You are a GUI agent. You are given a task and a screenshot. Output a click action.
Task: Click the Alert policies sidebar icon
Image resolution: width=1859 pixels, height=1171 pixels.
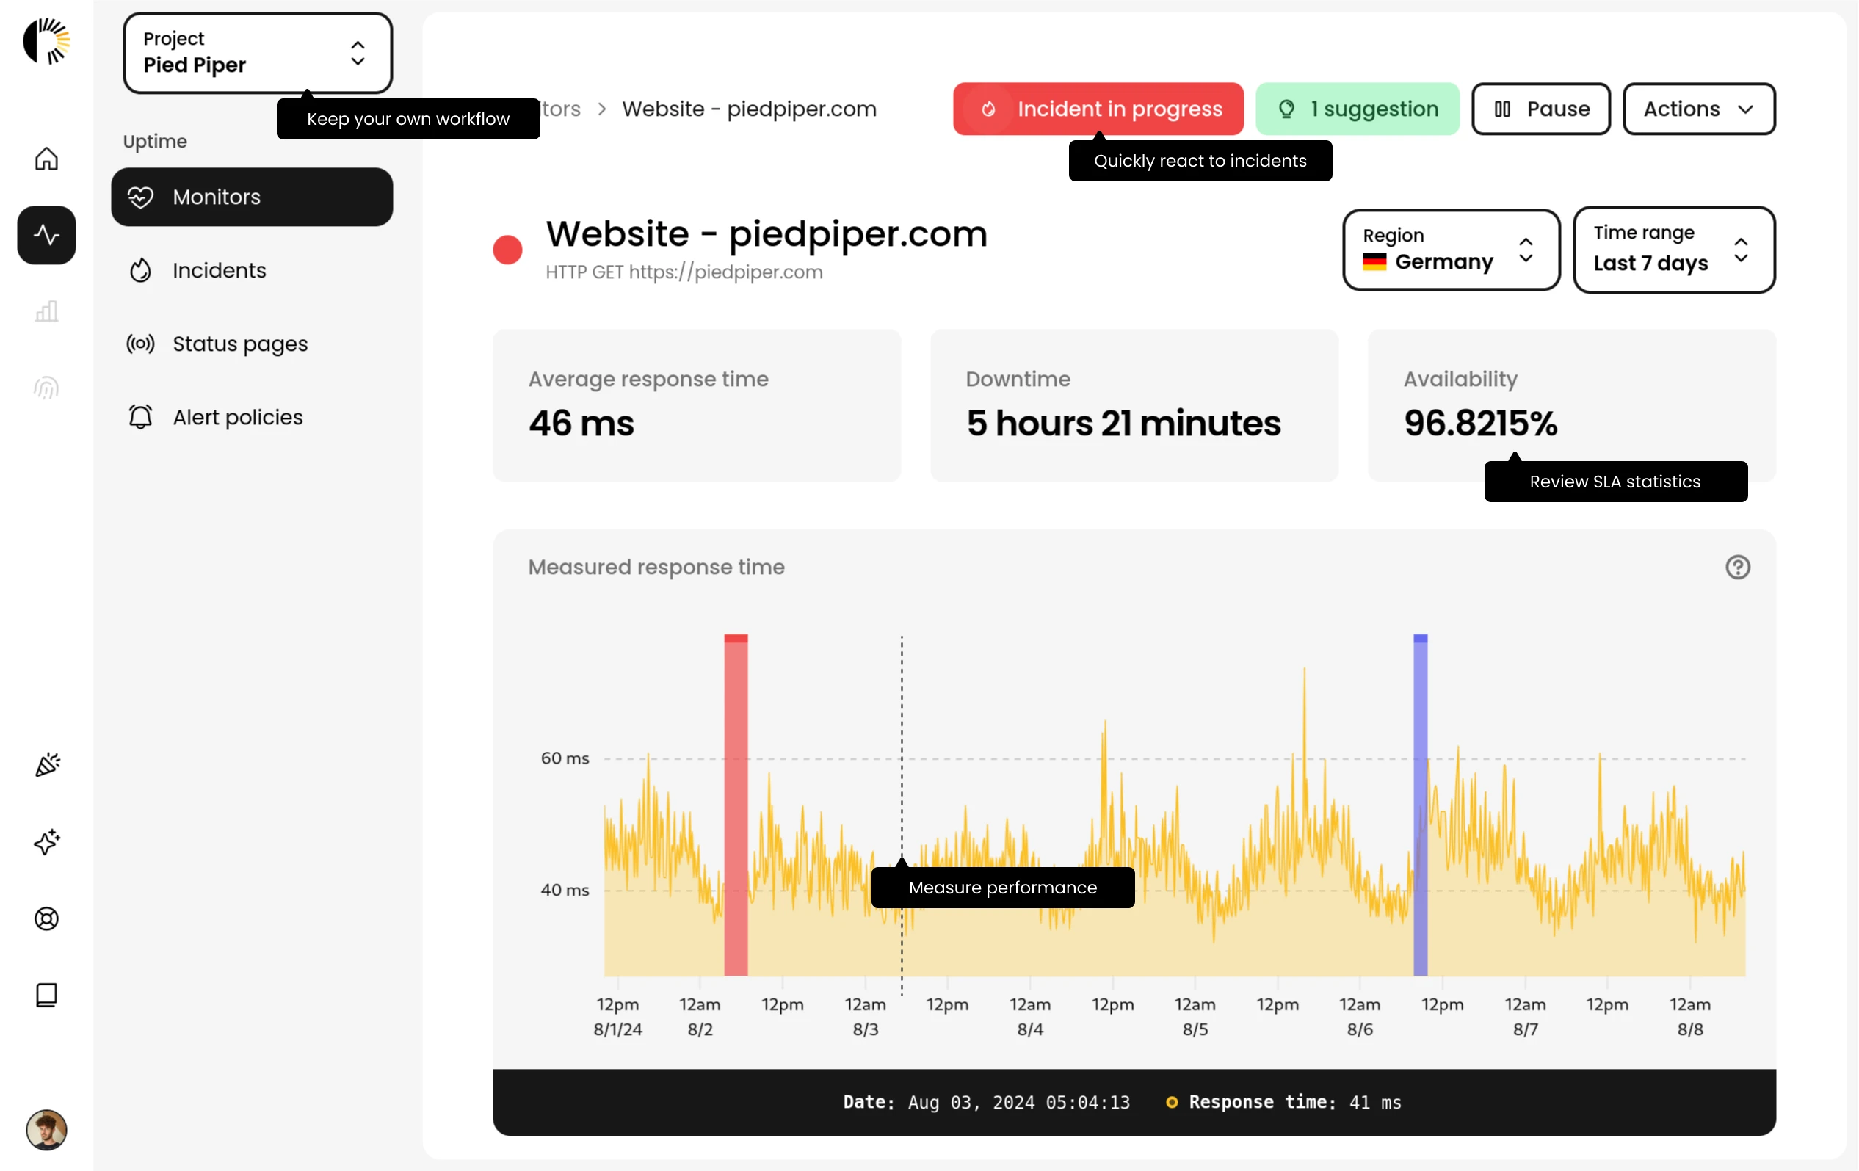pos(140,416)
